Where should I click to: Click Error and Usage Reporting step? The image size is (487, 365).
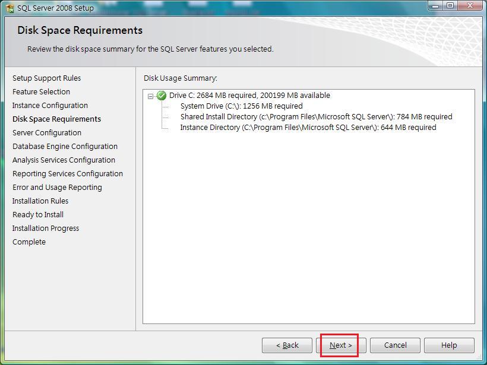pyautogui.click(x=57, y=188)
